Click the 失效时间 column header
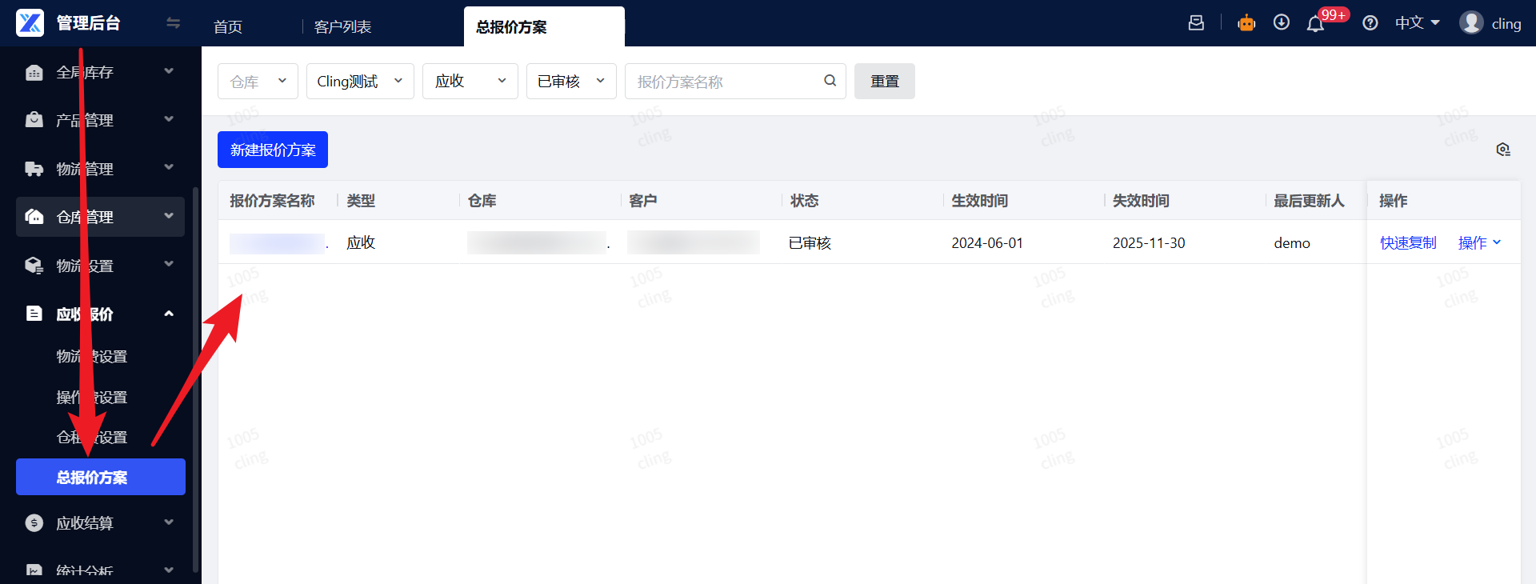1536x584 pixels. click(x=1141, y=200)
